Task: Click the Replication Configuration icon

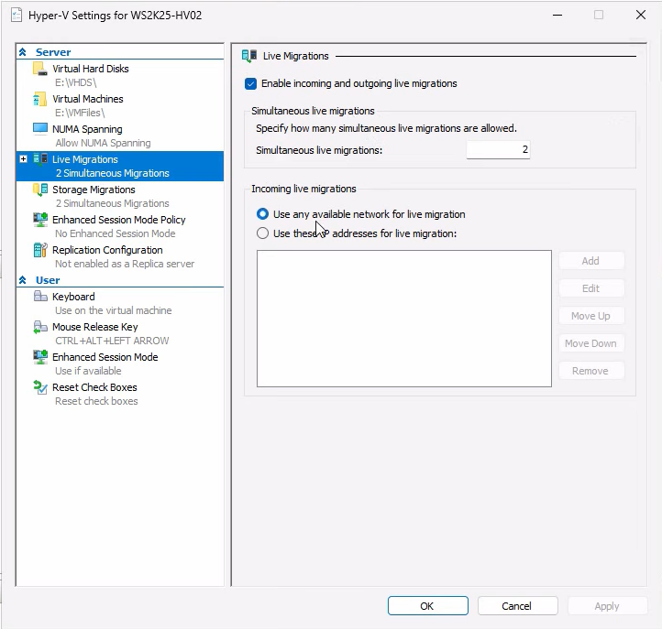Action: point(40,250)
